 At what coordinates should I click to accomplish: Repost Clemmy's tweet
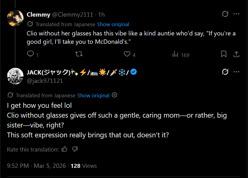(79, 54)
